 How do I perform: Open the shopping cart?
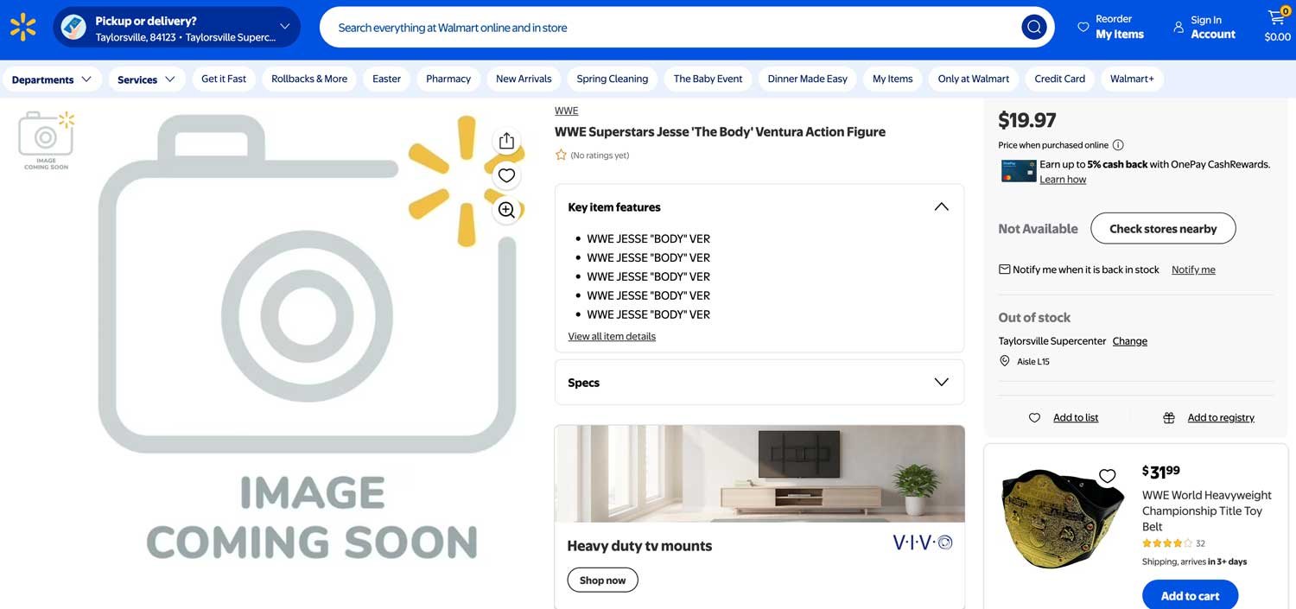click(1276, 27)
